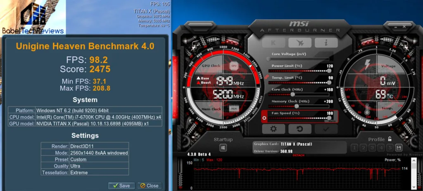Click the 'Power, %' graph label
This screenshot has height=191, width=423.
(x=392, y=160)
